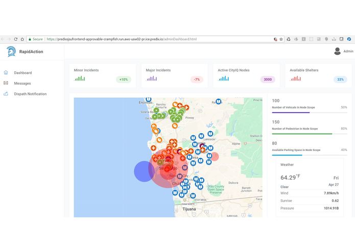Click the Poway label on the map
Image resolution: width=355 pixels, height=252 pixels.
click(x=190, y=118)
